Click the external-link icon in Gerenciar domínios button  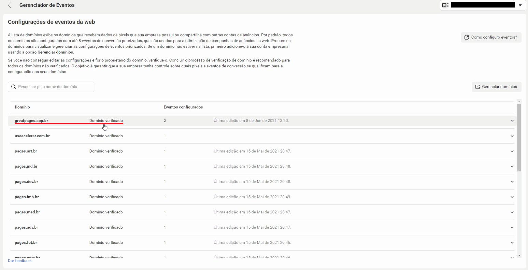click(x=477, y=87)
